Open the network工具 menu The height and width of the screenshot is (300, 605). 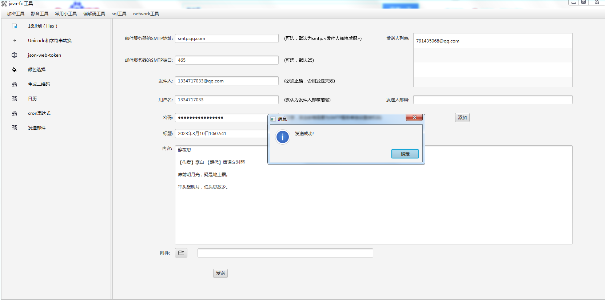[x=146, y=14]
